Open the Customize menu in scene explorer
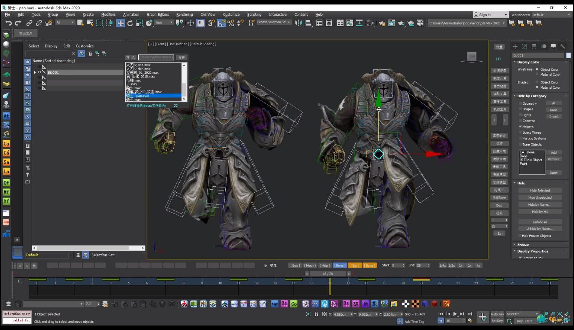The height and width of the screenshot is (330, 574). click(85, 46)
